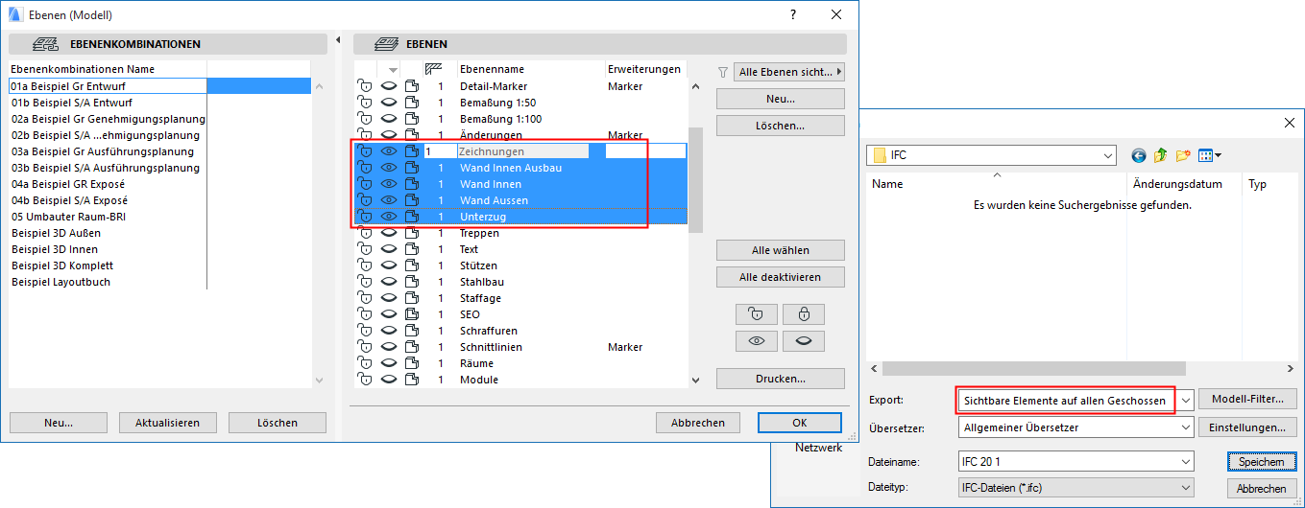The height and width of the screenshot is (508, 1305).
Task: Open the view menu icon in save dialog
Action: pyautogui.click(x=1209, y=154)
